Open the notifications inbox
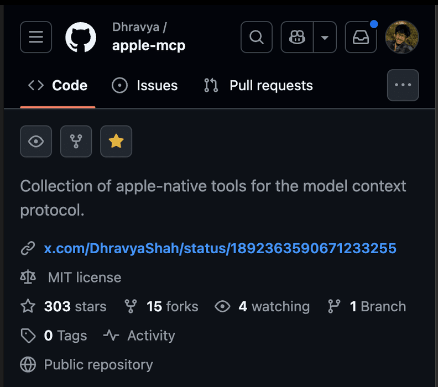 (x=361, y=37)
